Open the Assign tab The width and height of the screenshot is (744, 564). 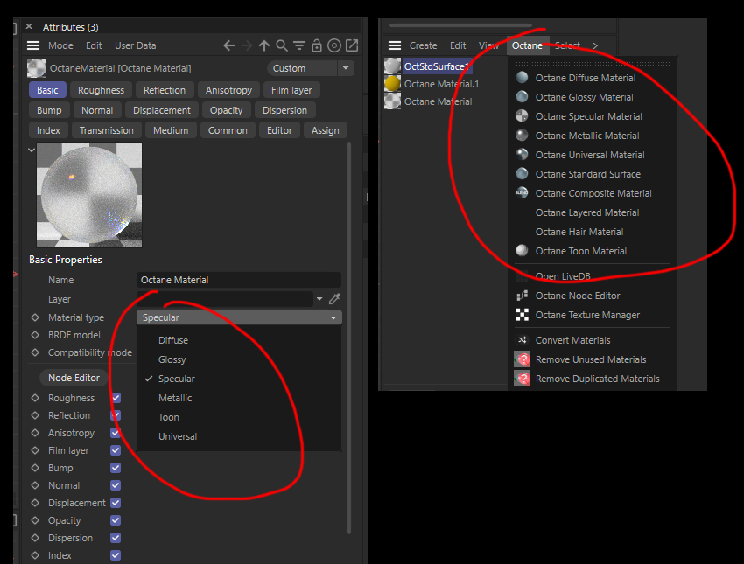(x=325, y=130)
